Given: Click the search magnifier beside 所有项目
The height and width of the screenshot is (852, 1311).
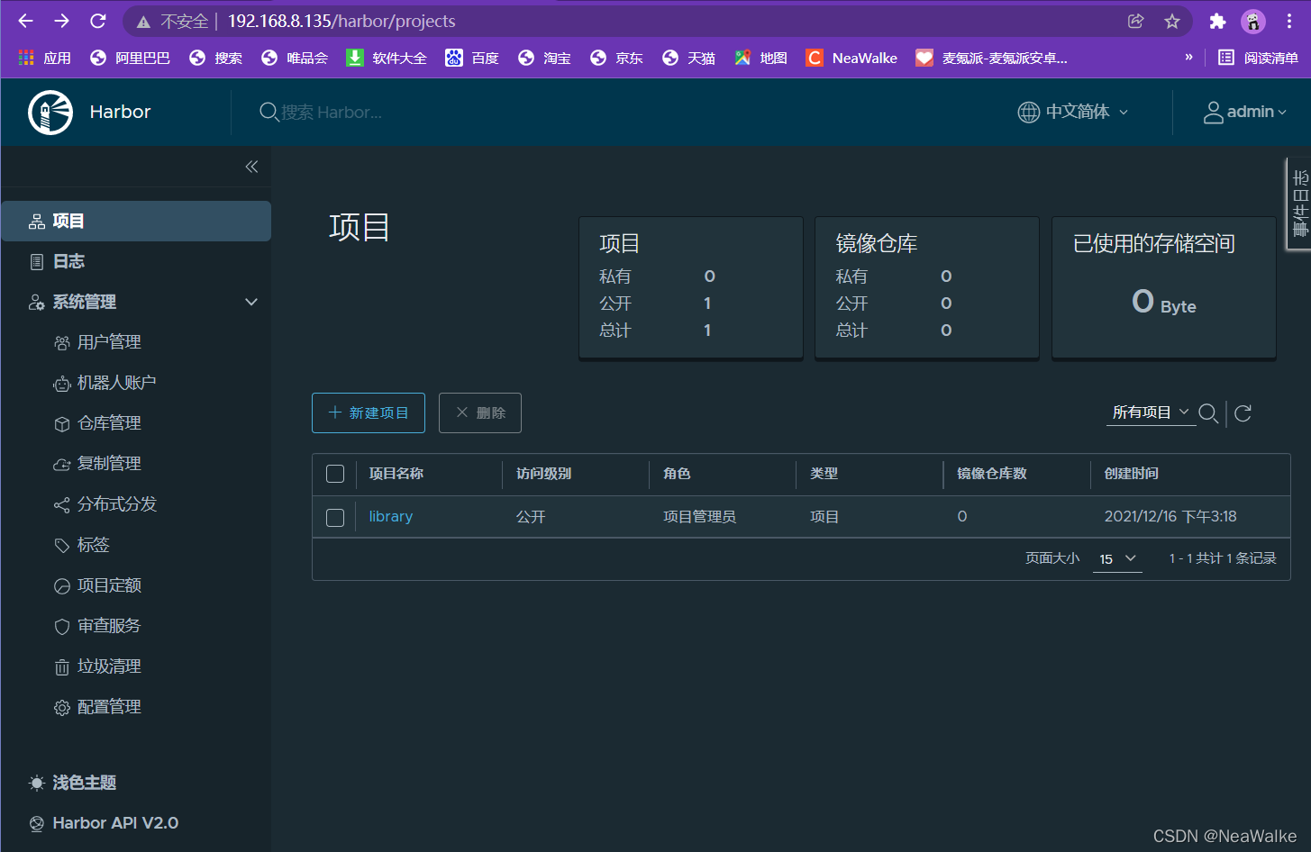Looking at the screenshot, I should (1208, 413).
